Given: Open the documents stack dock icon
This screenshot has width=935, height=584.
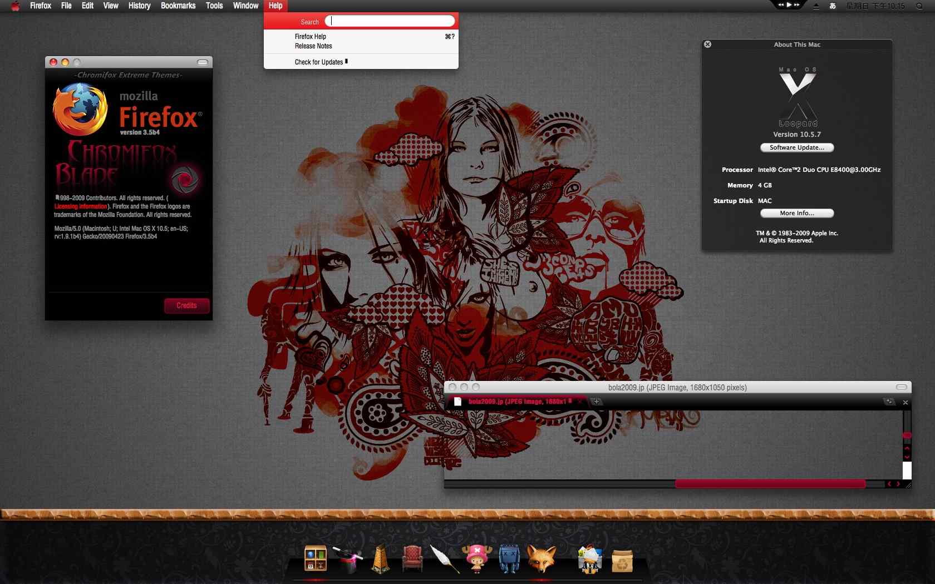Looking at the screenshot, I should point(589,559).
